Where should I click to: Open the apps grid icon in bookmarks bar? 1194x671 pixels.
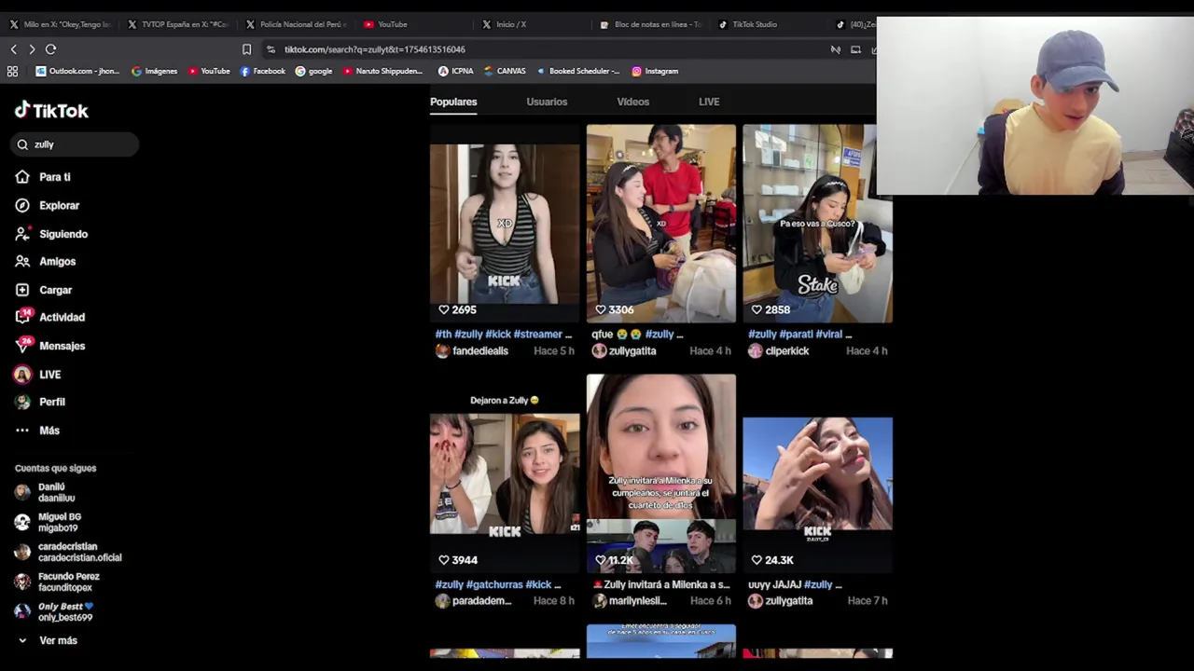(12, 71)
